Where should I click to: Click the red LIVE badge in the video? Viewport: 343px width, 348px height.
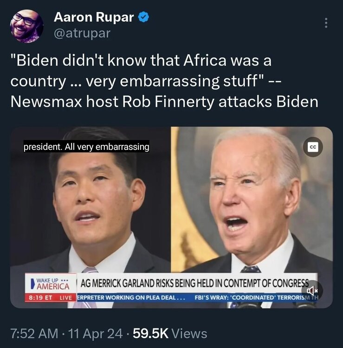click(x=66, y=298)
